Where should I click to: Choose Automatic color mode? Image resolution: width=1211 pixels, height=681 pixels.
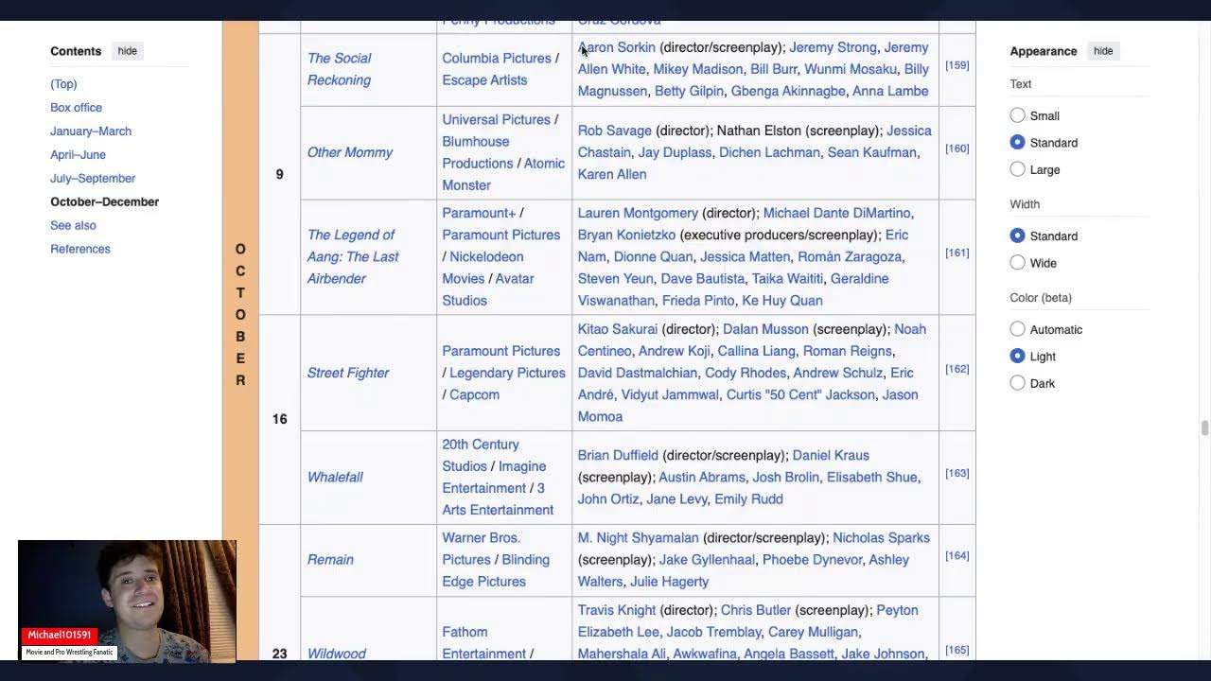(1017, 329)
